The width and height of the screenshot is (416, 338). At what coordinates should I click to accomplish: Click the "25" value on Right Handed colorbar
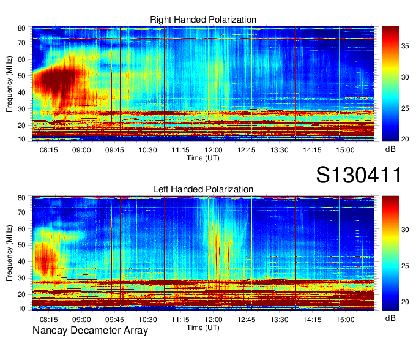pos(405,108)
